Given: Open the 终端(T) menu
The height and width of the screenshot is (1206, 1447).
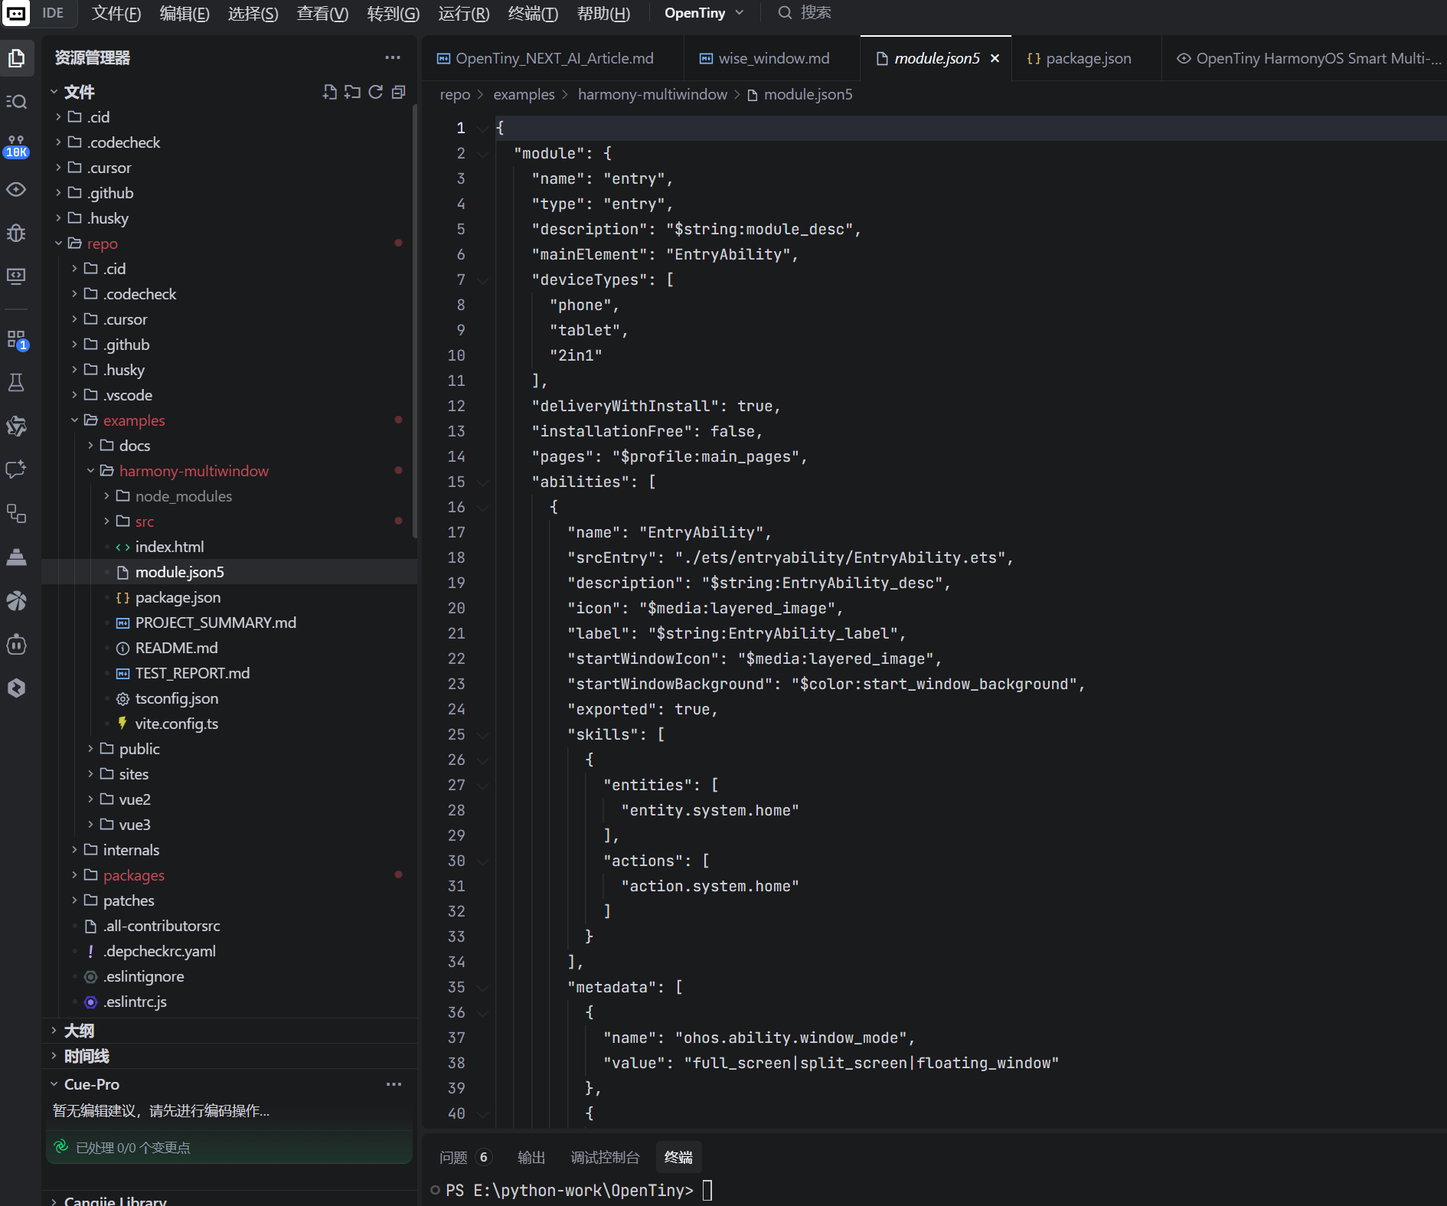Looking at the screenshot, I should pos(533,13).
